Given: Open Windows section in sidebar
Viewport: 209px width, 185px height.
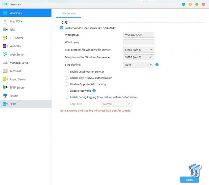Looking at the screenshot, I should [x=26, y=13].
